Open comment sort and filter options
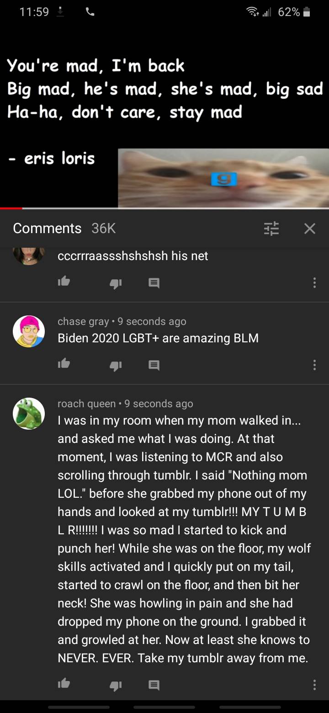The image size is (329, 713). point(271,228)
